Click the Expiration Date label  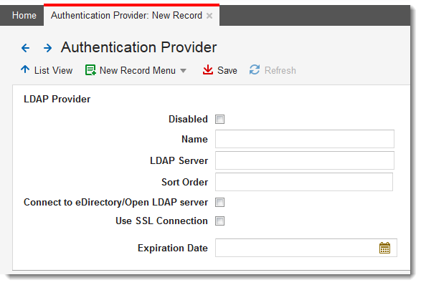(173, 248)
